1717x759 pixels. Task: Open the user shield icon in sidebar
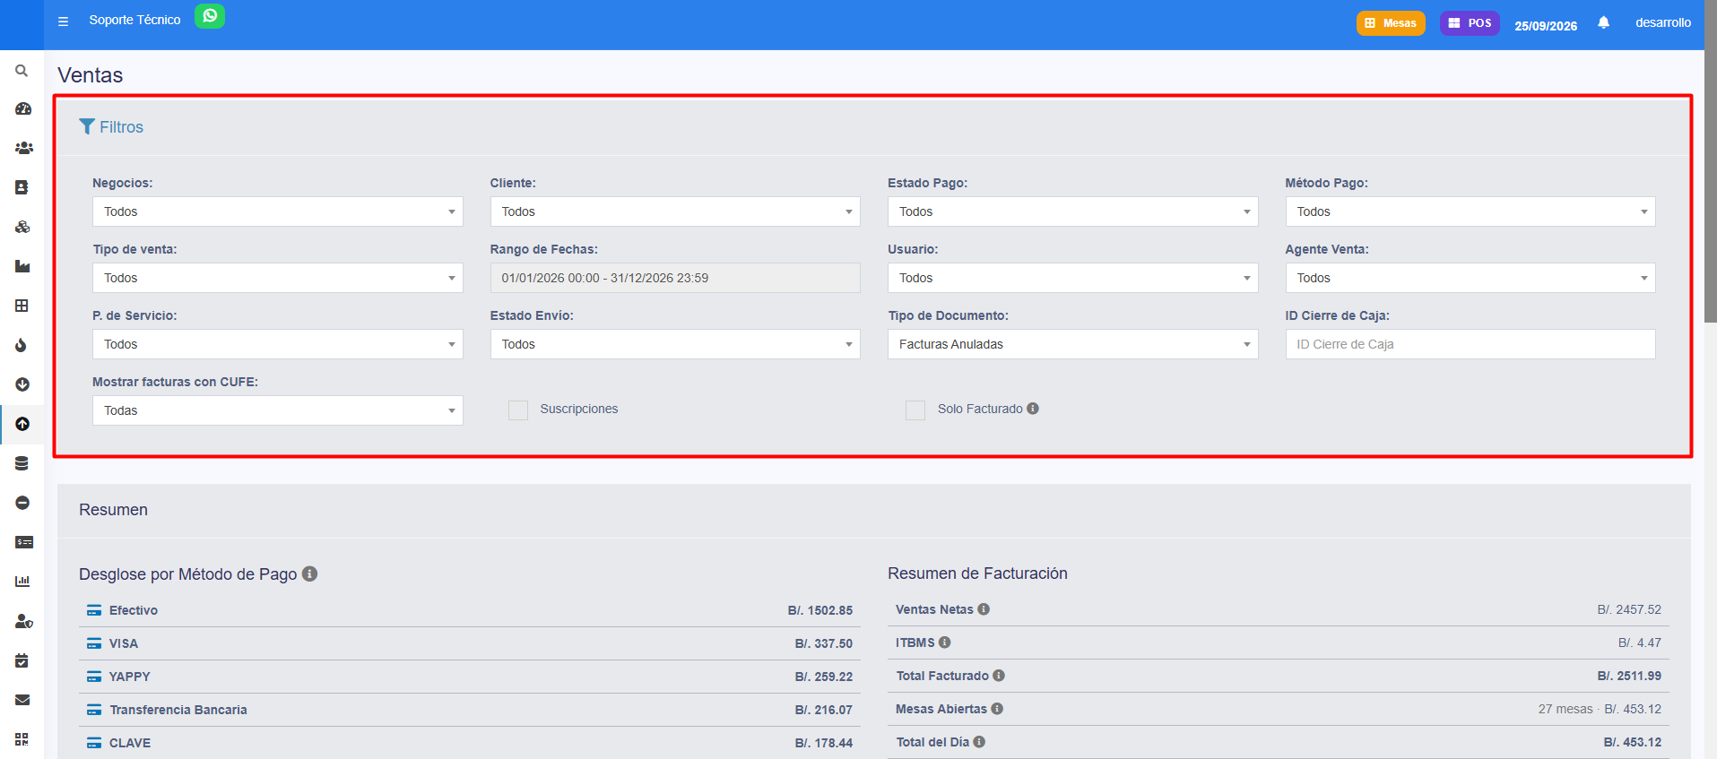[x=24, y=621]
